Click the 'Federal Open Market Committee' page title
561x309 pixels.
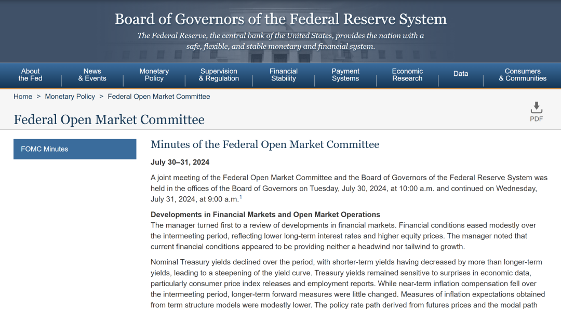109,119
